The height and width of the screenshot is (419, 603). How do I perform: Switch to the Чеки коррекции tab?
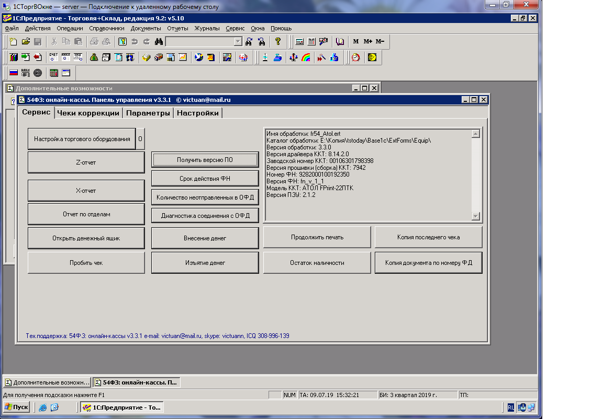click(88, 113)
